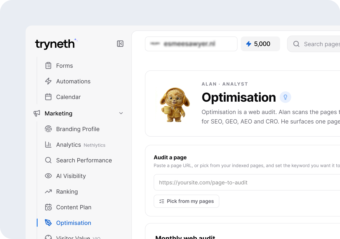Click the Optimisation pen tool icon
340x239 pixels.
[48, 223]
